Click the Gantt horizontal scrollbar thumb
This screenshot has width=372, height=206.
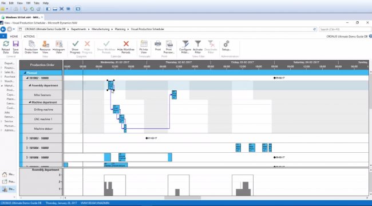click(x=183, y=197)
